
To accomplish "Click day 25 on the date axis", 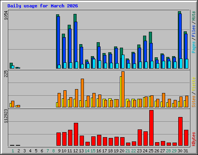I will [151, 151].
